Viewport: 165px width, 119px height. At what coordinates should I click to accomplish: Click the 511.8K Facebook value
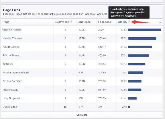pos(102,90)
